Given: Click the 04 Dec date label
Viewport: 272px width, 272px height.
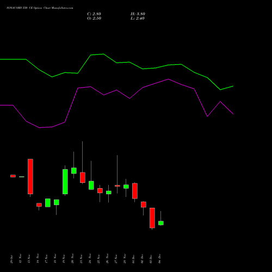Looking at the screenshot, I should pyautogui.click(x=159, y=259).
